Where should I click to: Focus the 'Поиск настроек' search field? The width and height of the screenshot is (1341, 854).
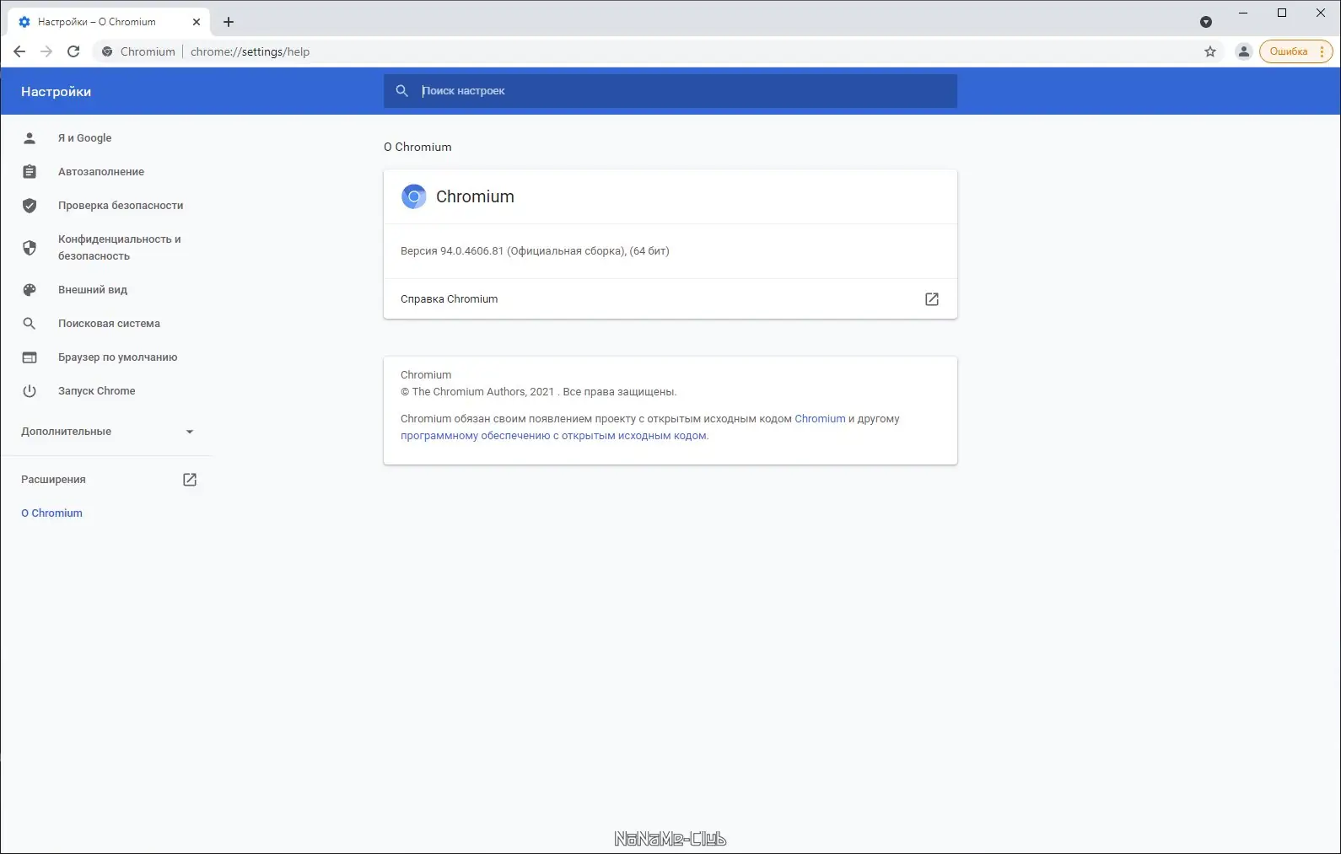pyautogui.click(x=670, y=91)
